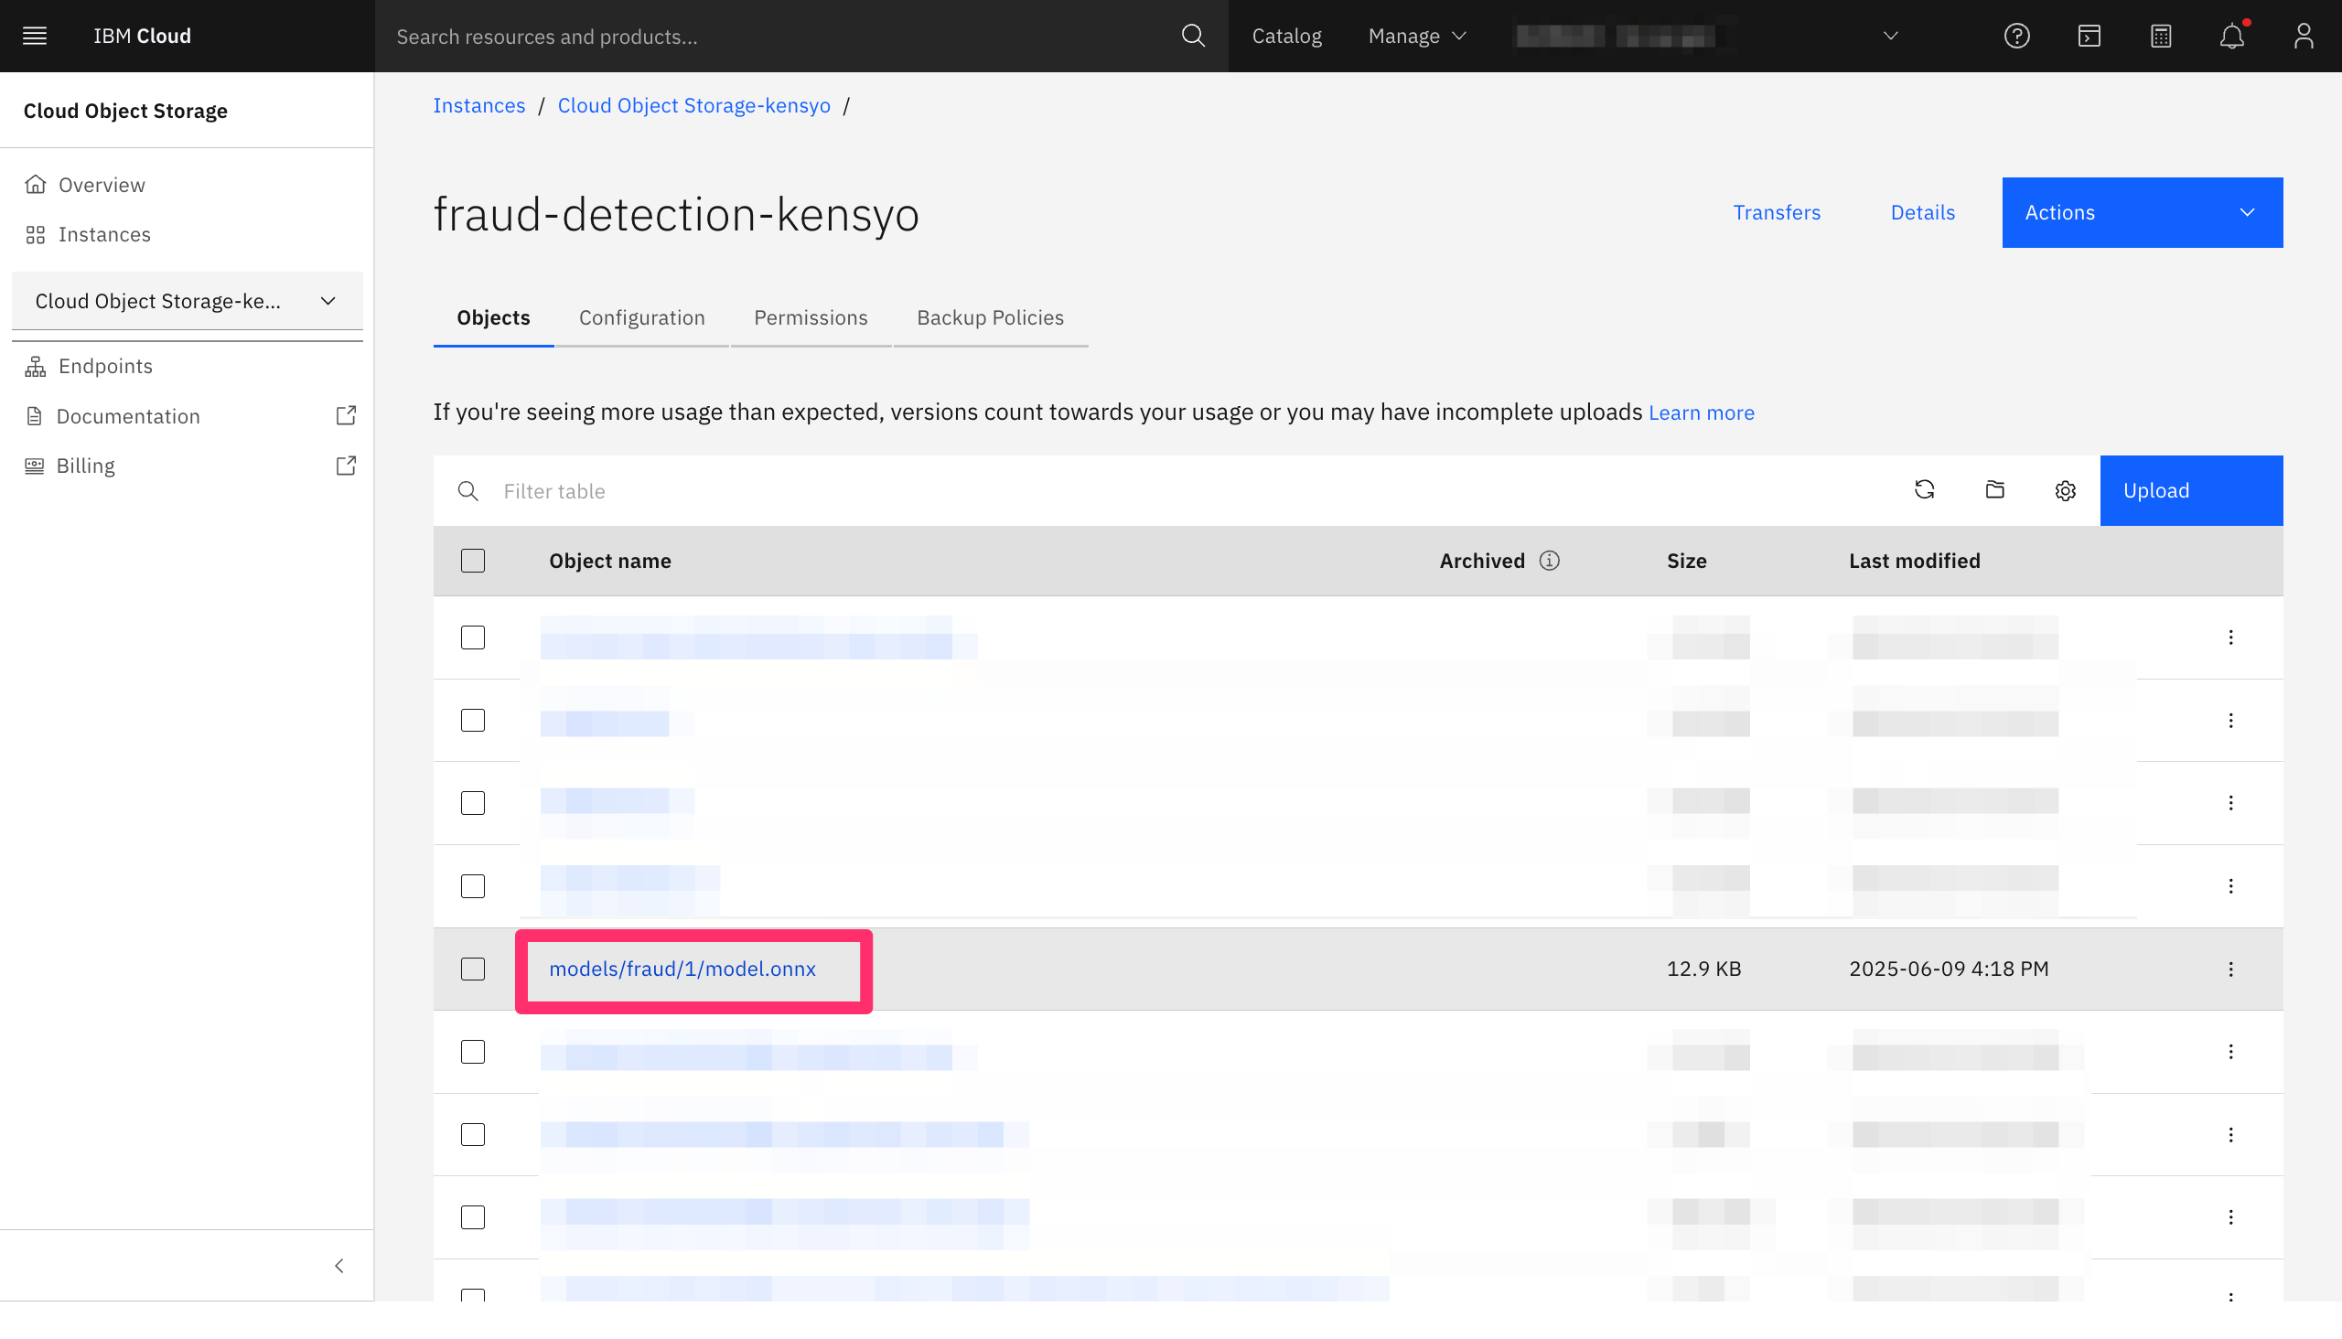Open the notifications bell

(2231, 36)
